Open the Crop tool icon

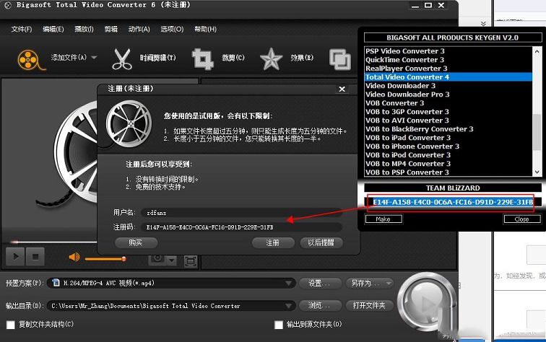click(203, 58)
